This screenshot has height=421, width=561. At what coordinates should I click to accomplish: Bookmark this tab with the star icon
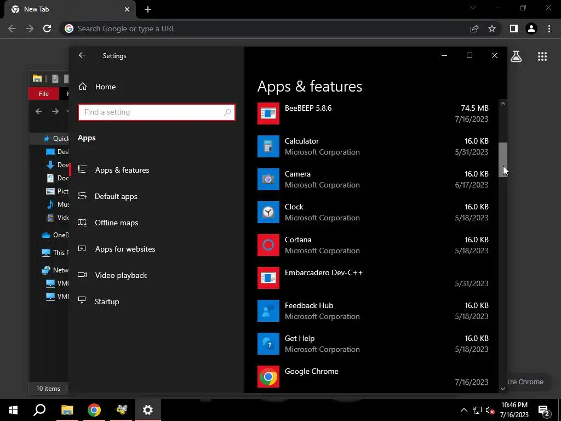(492, 29)
